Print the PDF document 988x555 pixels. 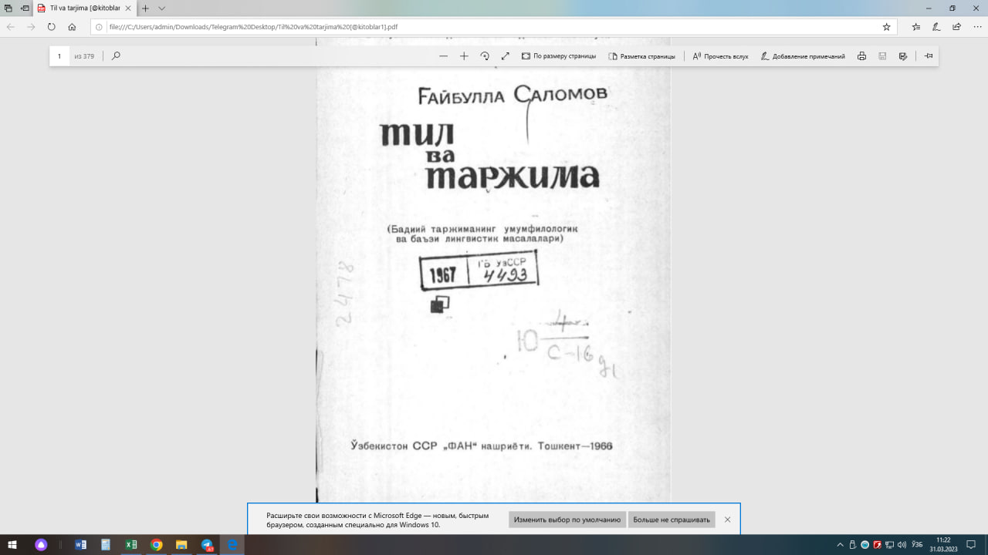tap(861, 55)
